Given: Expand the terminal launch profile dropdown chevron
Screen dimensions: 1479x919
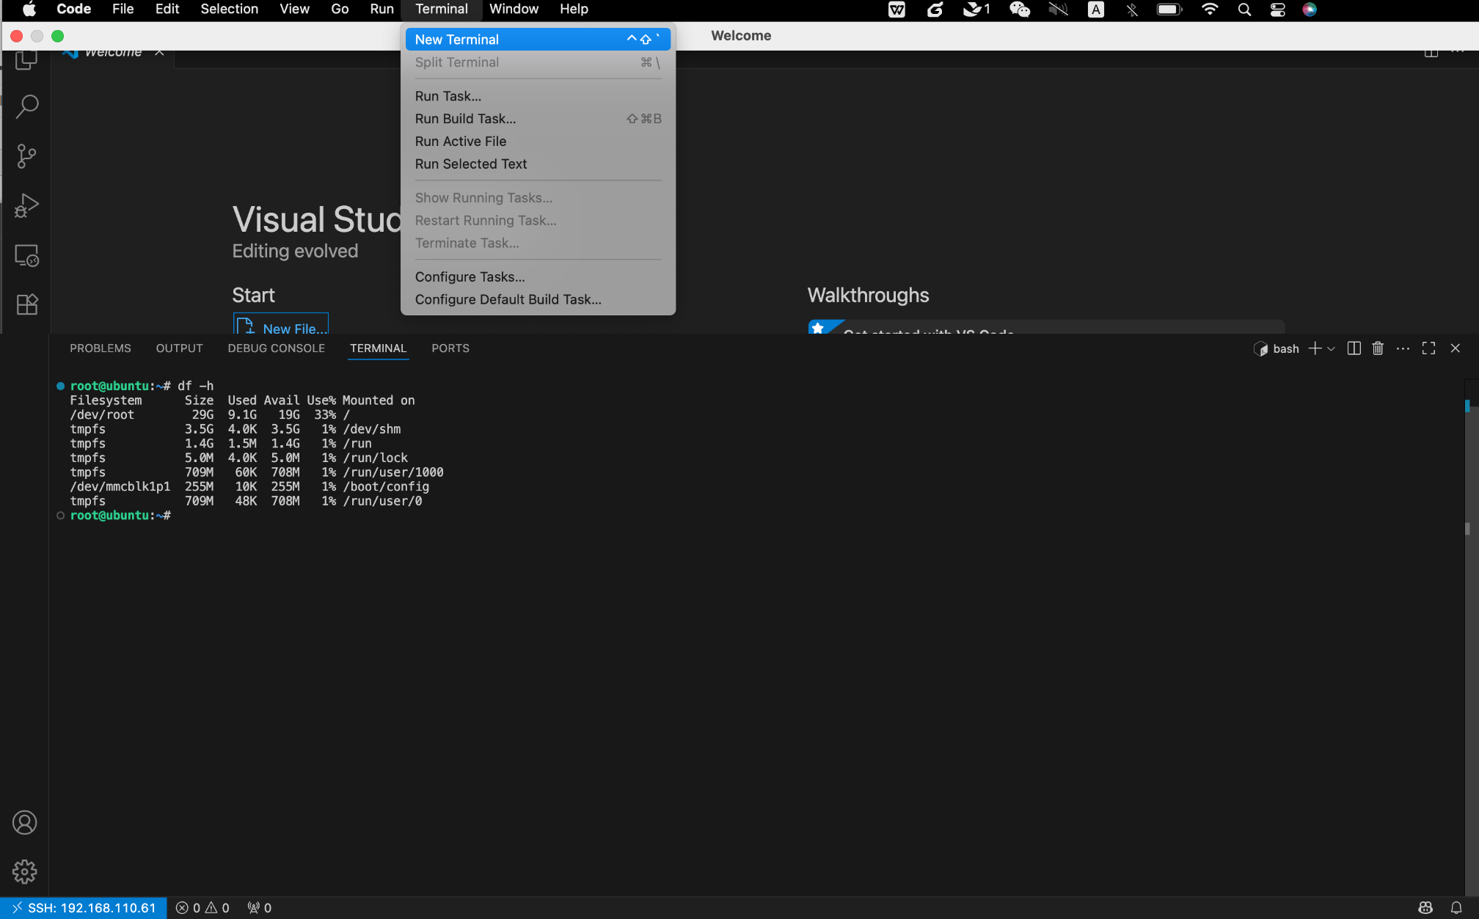Looking at the screenshot, I should (x=1332, y=348).
